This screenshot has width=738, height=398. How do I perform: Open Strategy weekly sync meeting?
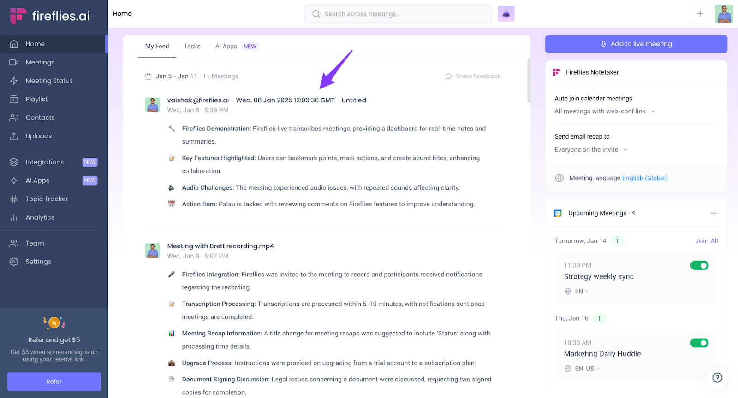[x=599, y=276]
